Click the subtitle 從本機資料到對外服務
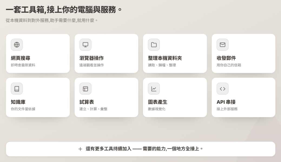This screenshot has height=162, width=281. pos(52,20)
